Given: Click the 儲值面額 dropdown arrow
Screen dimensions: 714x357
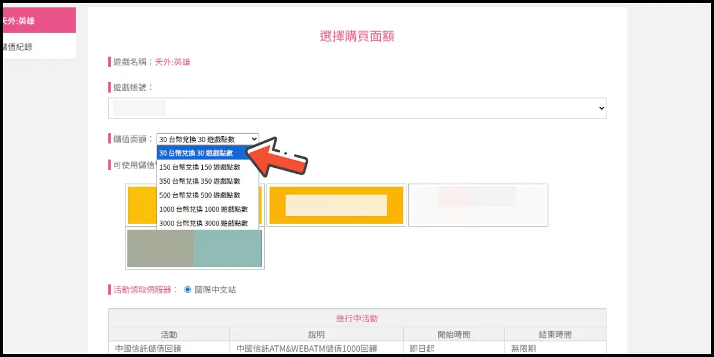Looking at the screenshot, I should coord(254,139).
